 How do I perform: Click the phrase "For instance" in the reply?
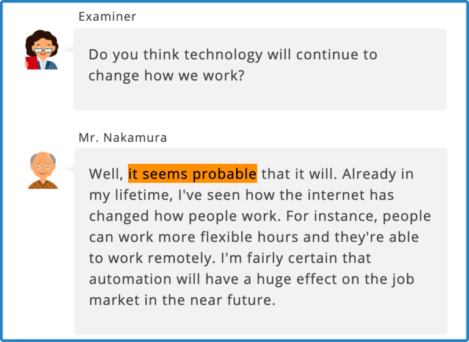click(x=316, y=217)
